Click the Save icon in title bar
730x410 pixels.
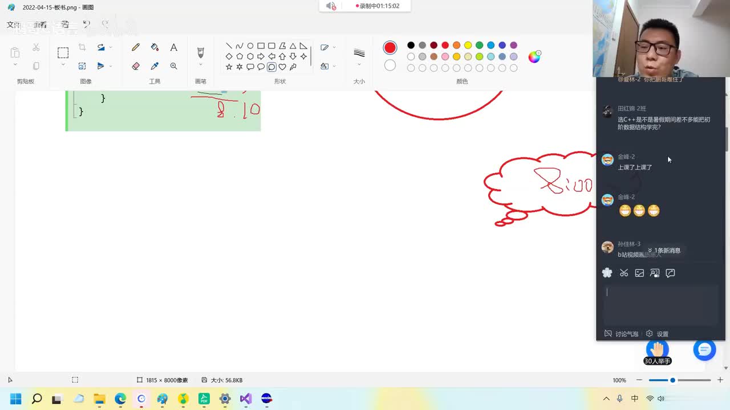pos(65,24)
